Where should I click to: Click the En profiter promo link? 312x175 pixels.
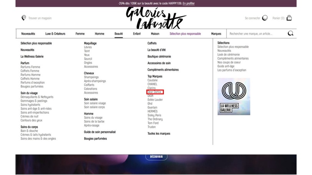(189, 3)
